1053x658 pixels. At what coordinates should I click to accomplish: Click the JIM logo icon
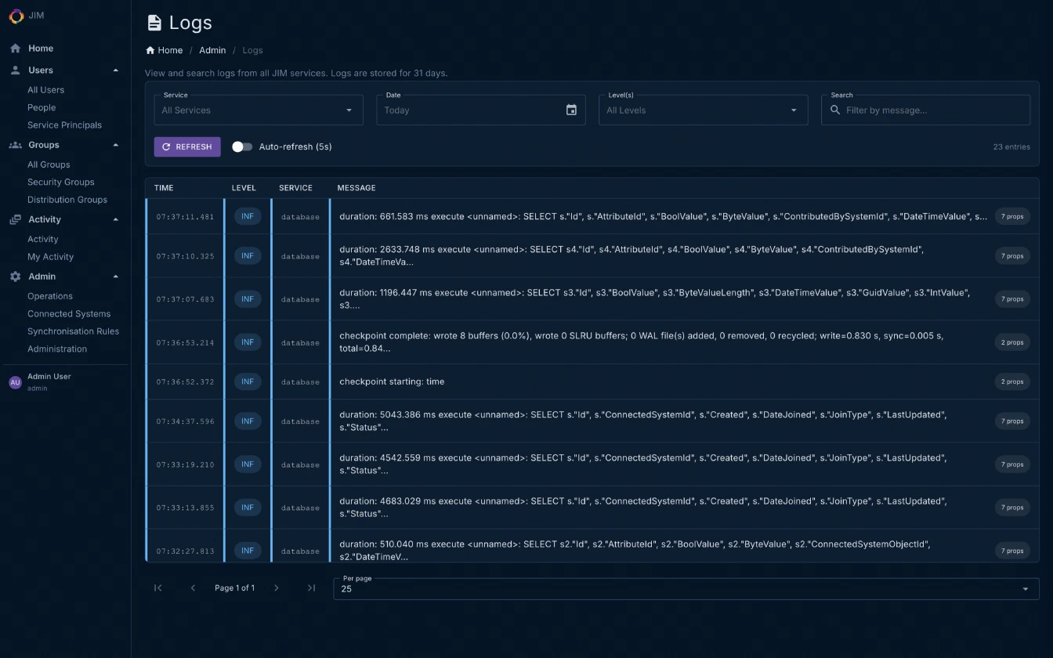point(16,15)
